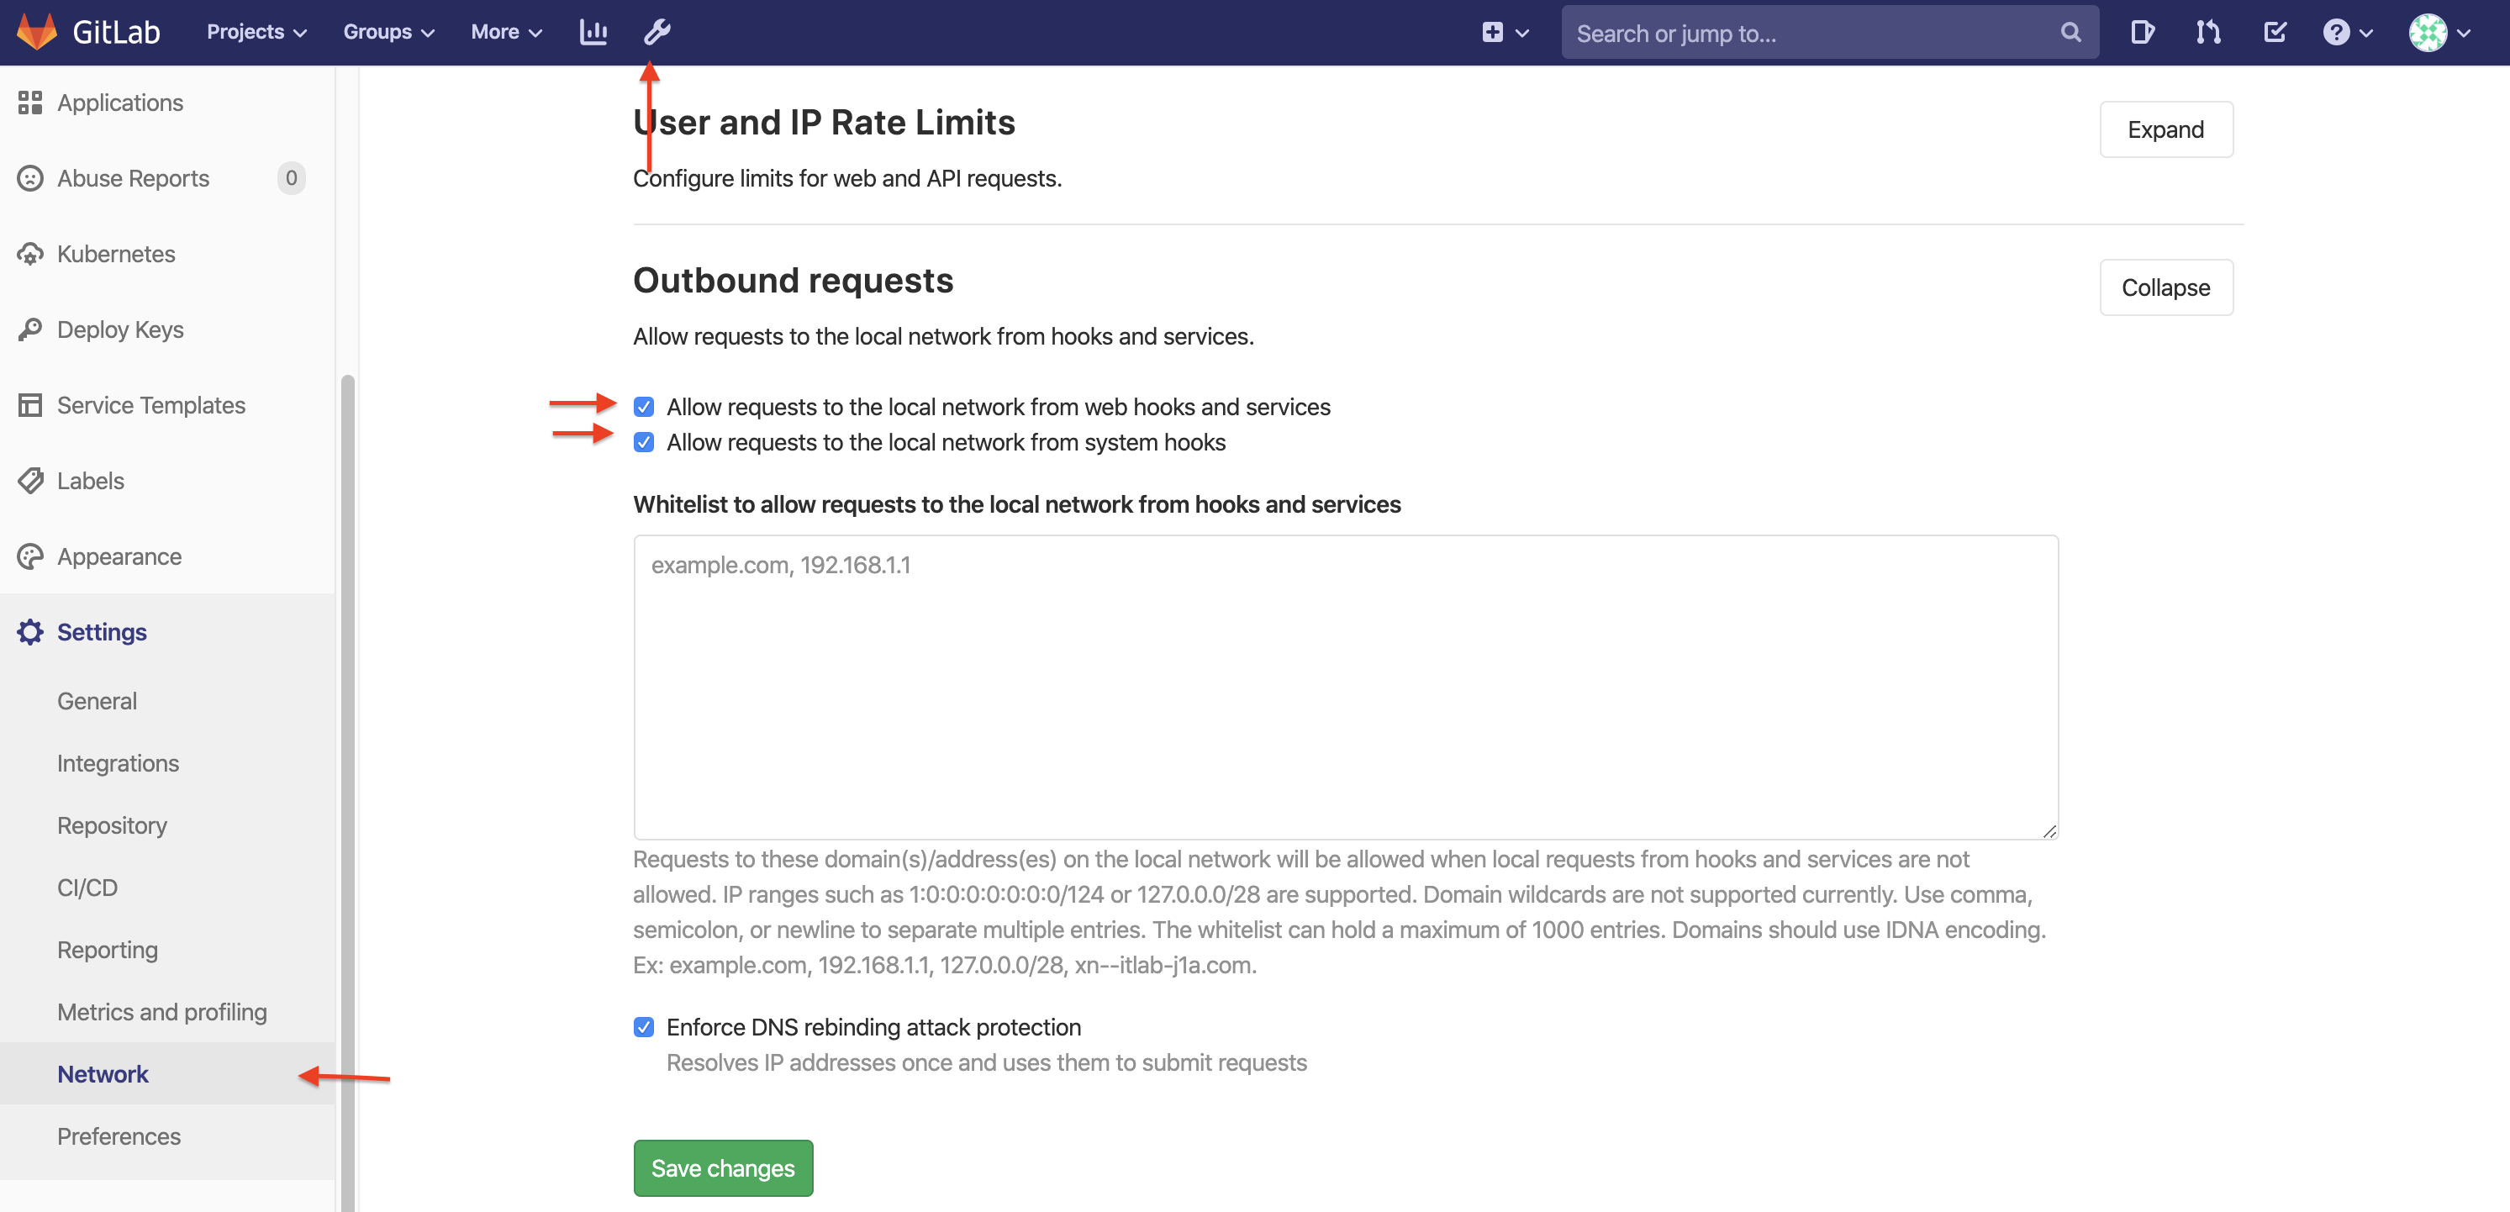Viewport: 2510px width, 1212px height.
Task: Open Integrations settings page
Action: pos(118,763)
